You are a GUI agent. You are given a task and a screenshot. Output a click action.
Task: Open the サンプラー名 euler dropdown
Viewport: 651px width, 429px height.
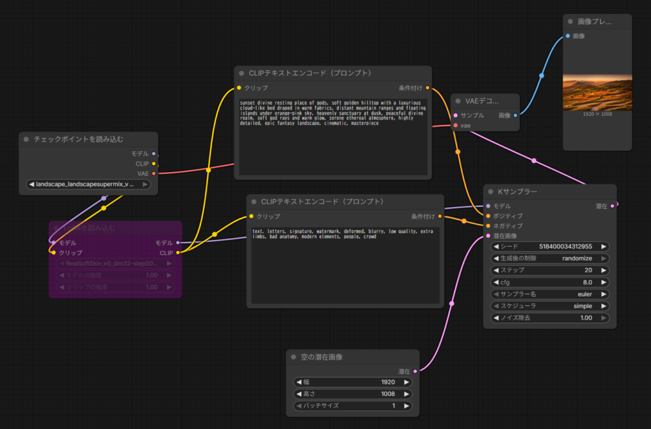(x=551, y=294)
